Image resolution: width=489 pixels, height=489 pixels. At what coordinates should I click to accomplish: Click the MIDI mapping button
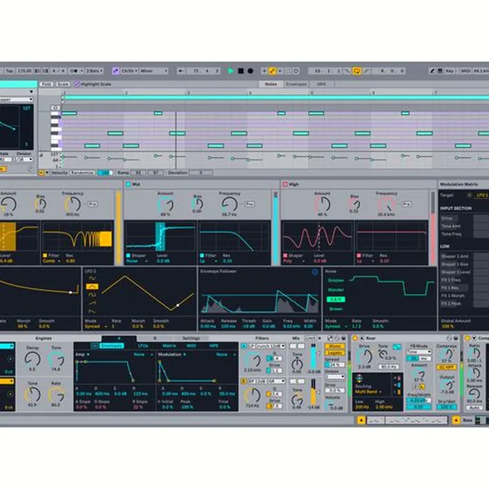click(x=466, y=71)
